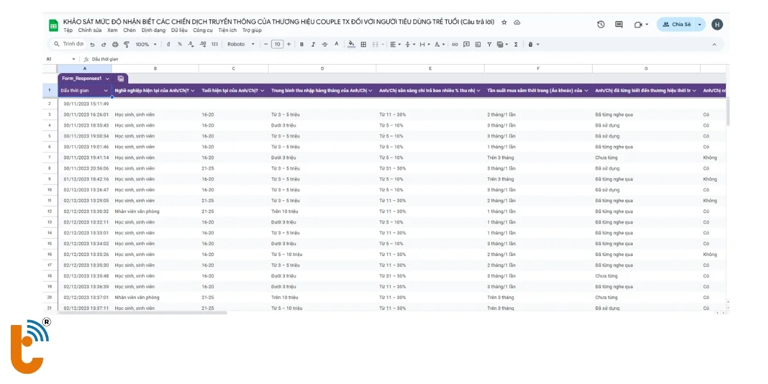Click the functions sigma icon

516,45
